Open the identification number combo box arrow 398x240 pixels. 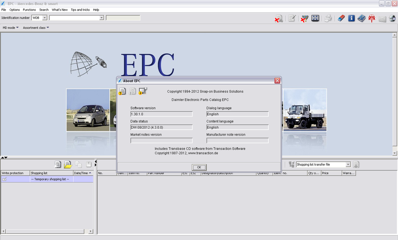click(101, 18)
